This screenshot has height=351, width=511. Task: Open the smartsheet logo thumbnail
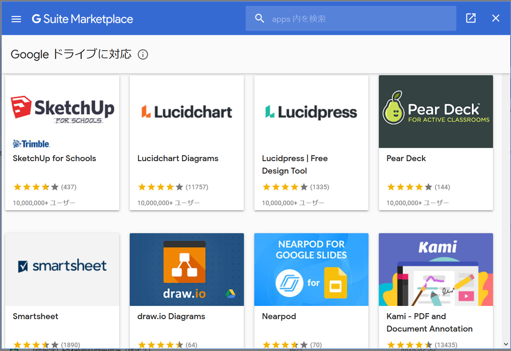[62, 270]
